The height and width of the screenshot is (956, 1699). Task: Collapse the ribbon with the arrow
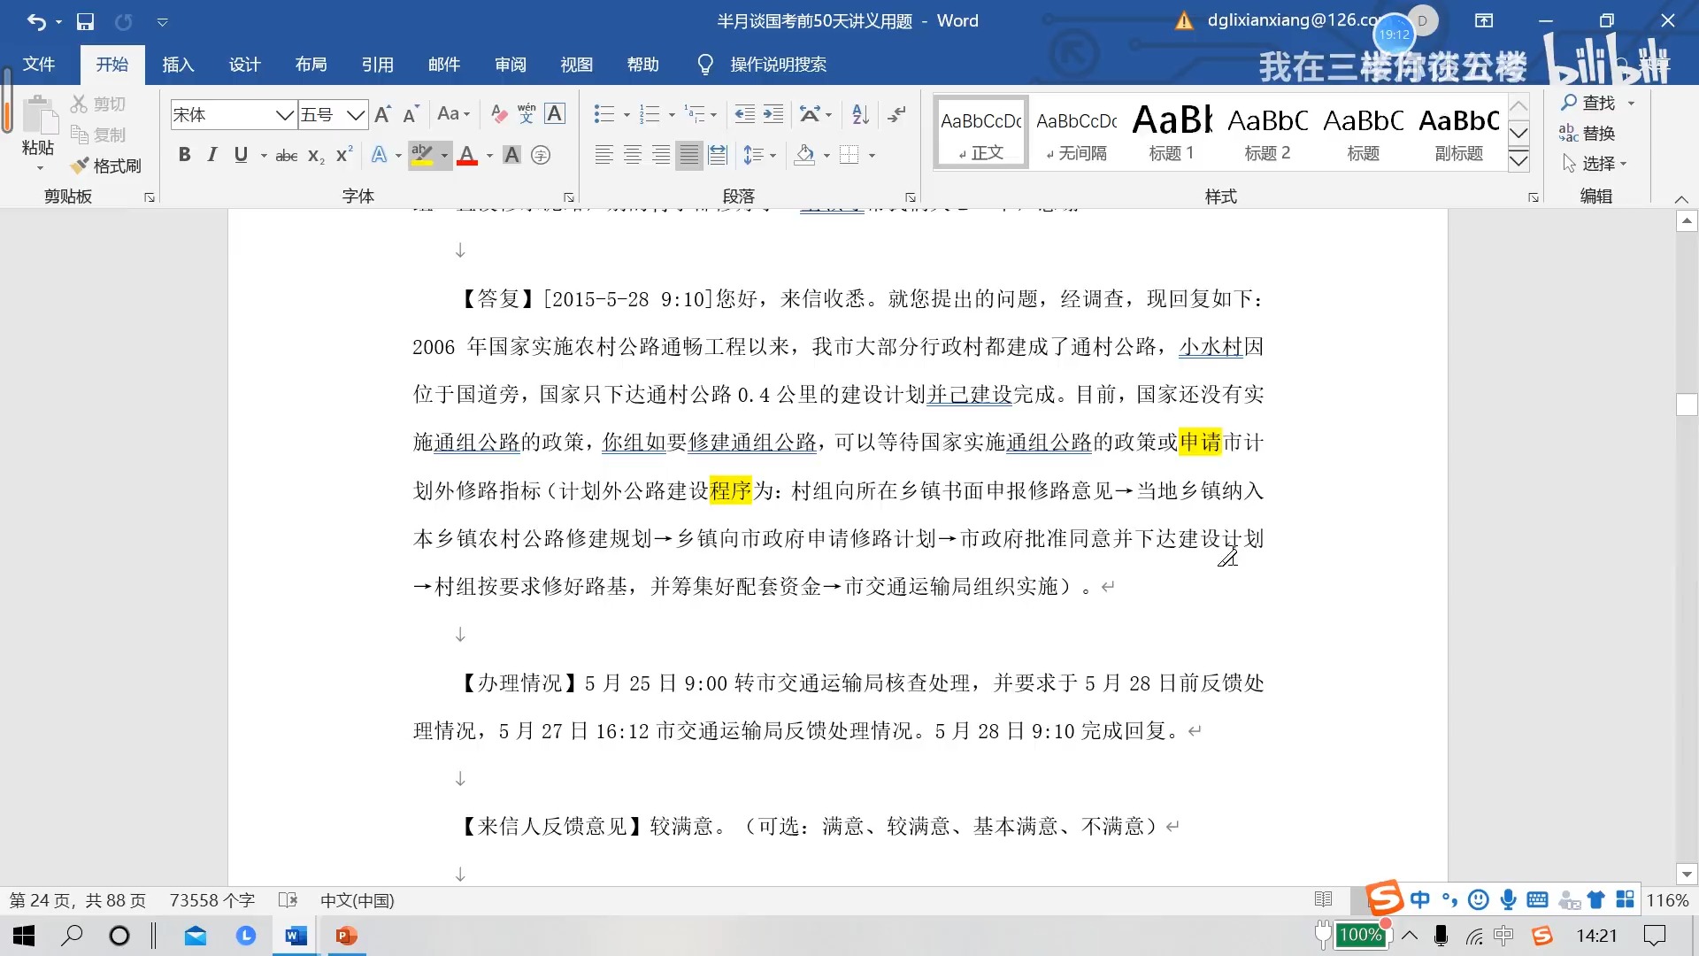[1681, 198]
